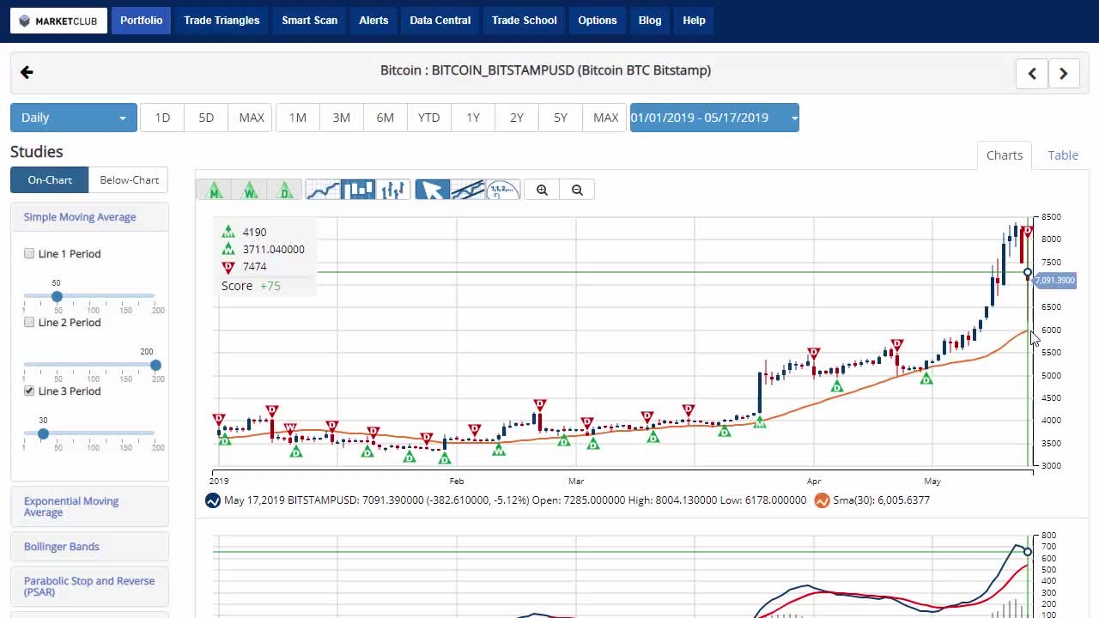Set intraday range to 5D

[x=206, y=118]
